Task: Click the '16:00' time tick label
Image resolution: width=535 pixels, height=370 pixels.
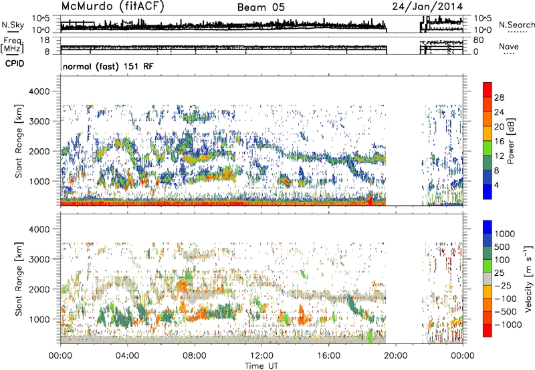Action: [x=328, y=356]
